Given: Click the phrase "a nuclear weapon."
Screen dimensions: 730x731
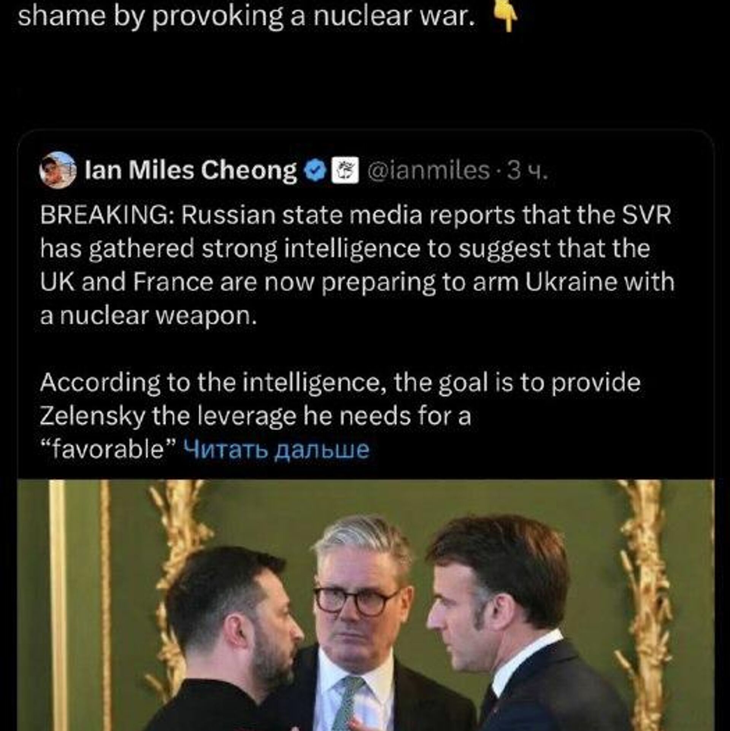Looking at the screenshot, I should click(148, 316).
